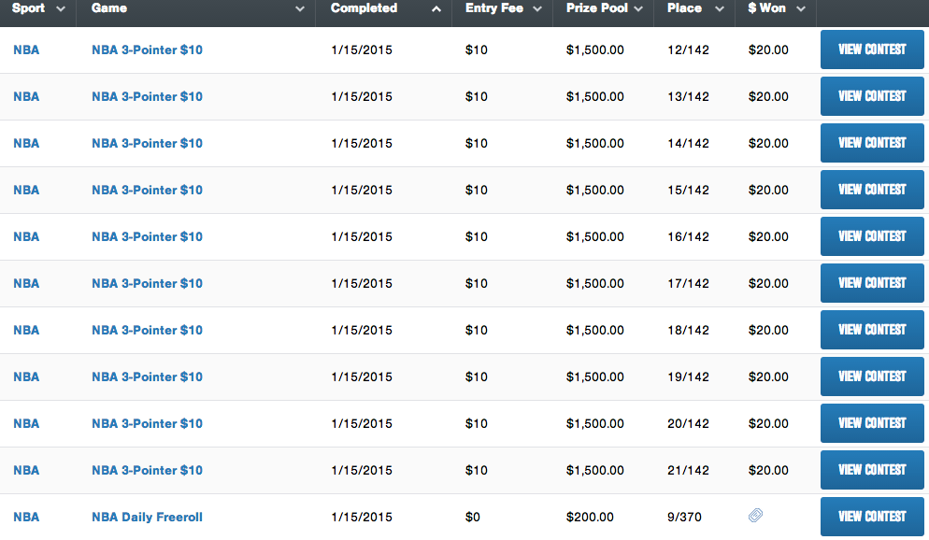929x540 pixels.
Task: Open NBA 3-Pointer $10 link in 13/142 row
Action: (147, 96)
